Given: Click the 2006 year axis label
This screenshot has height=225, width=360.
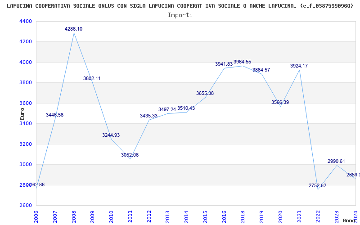Looking at the screenshot, I should pos(36,217).
